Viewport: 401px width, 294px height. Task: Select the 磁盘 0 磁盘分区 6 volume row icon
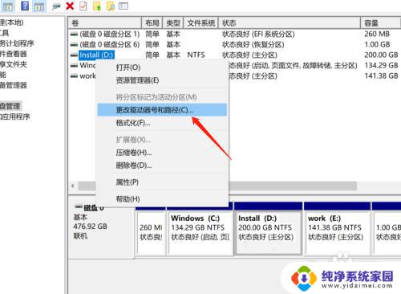click(74, 45)
